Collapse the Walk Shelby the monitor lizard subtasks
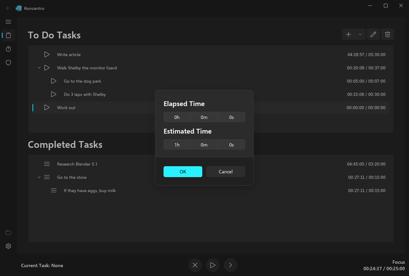 point(39,68)
